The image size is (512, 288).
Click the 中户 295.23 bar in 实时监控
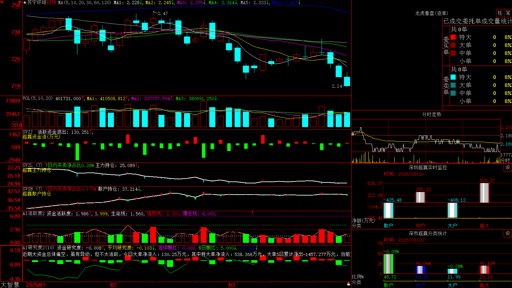click(x=420, y=197)
